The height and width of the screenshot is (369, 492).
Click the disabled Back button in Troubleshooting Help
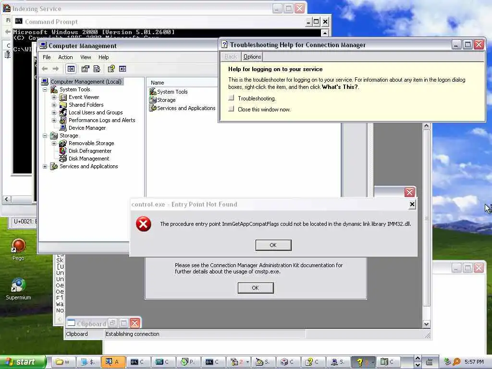click(231, 57)
